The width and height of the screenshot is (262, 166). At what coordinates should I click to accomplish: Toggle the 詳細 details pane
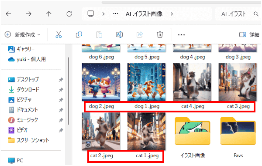249,35
